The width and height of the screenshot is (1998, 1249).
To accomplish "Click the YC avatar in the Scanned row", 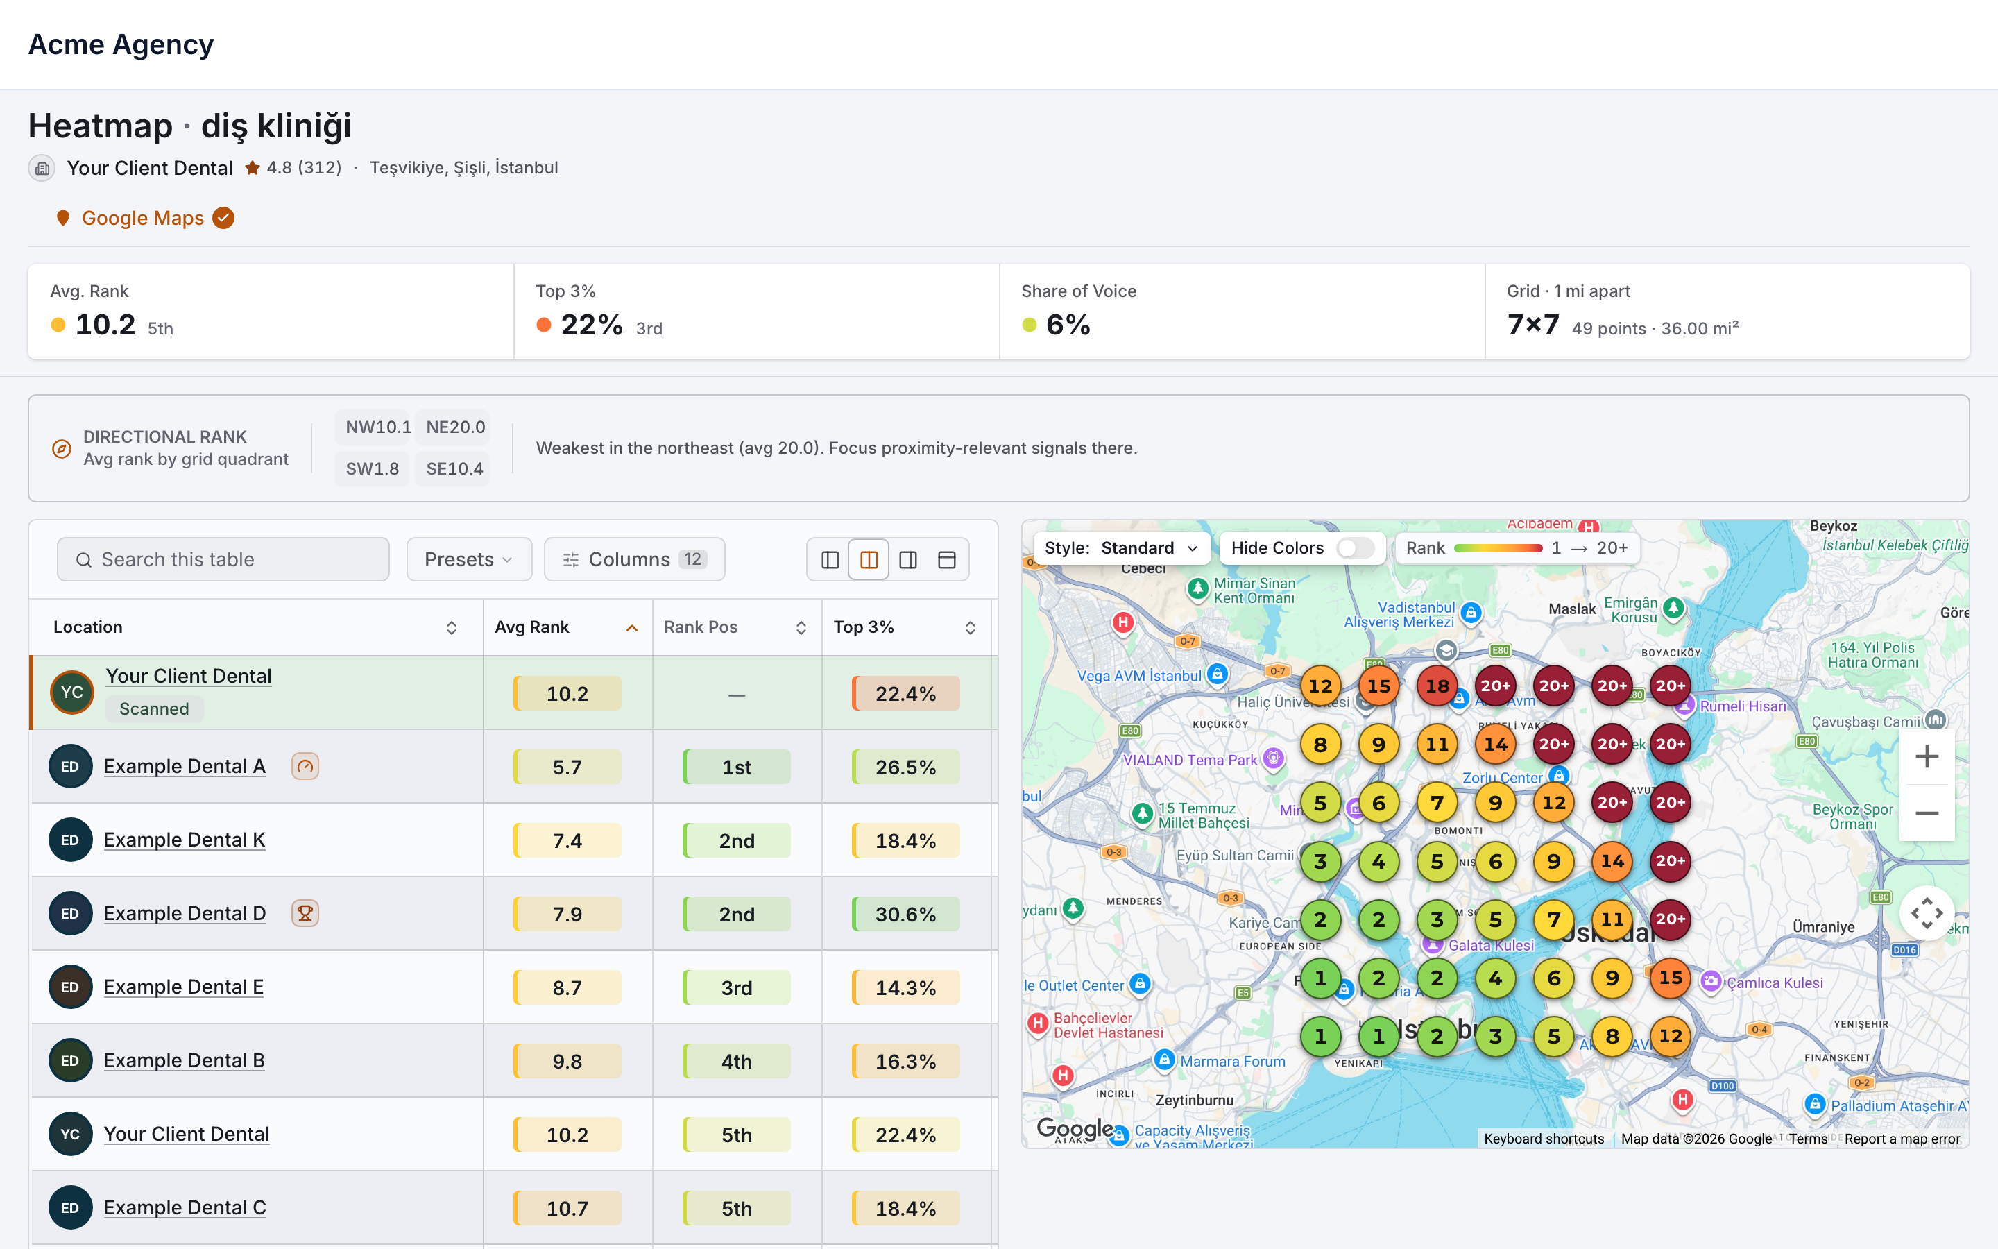I will click(72, 693).
